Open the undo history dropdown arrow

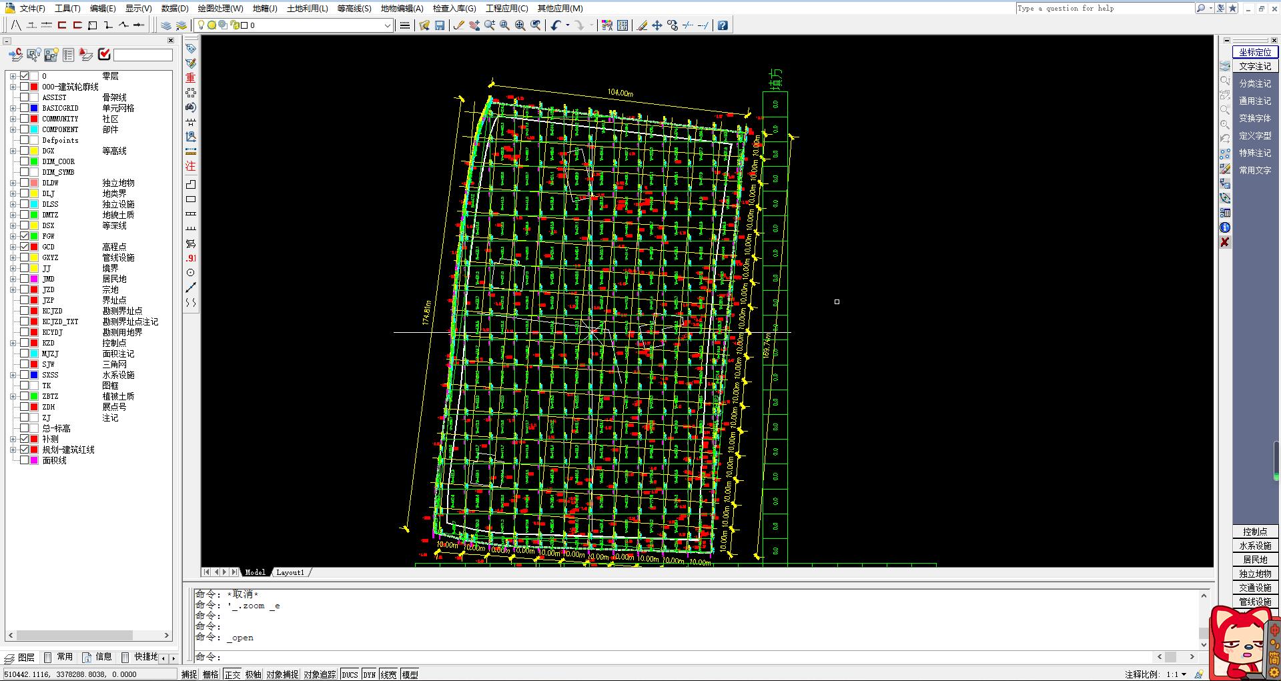point(567,25)
